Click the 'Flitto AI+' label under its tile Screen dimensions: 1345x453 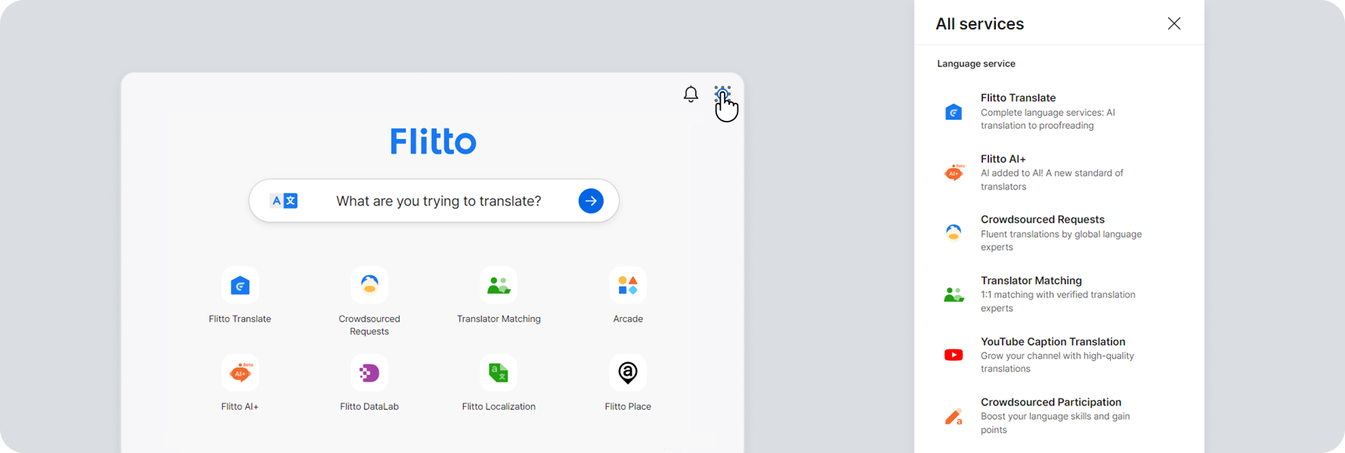point(240,406)
